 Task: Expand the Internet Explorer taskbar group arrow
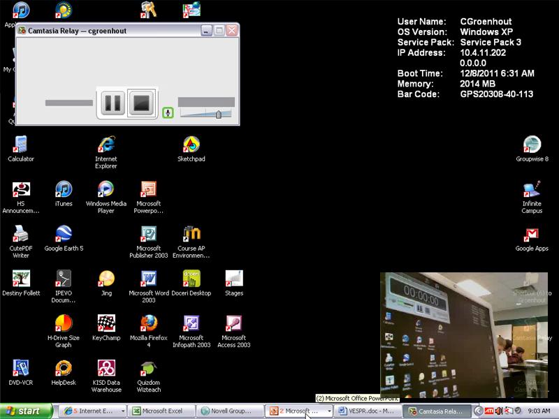[x=123, y=411]
